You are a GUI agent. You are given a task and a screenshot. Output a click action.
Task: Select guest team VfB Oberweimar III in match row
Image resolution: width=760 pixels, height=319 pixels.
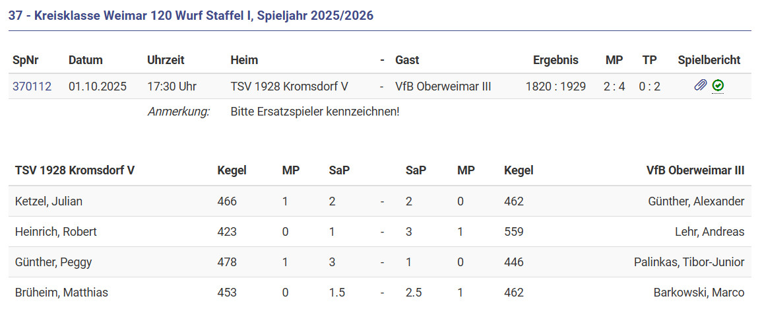(443, 87)
